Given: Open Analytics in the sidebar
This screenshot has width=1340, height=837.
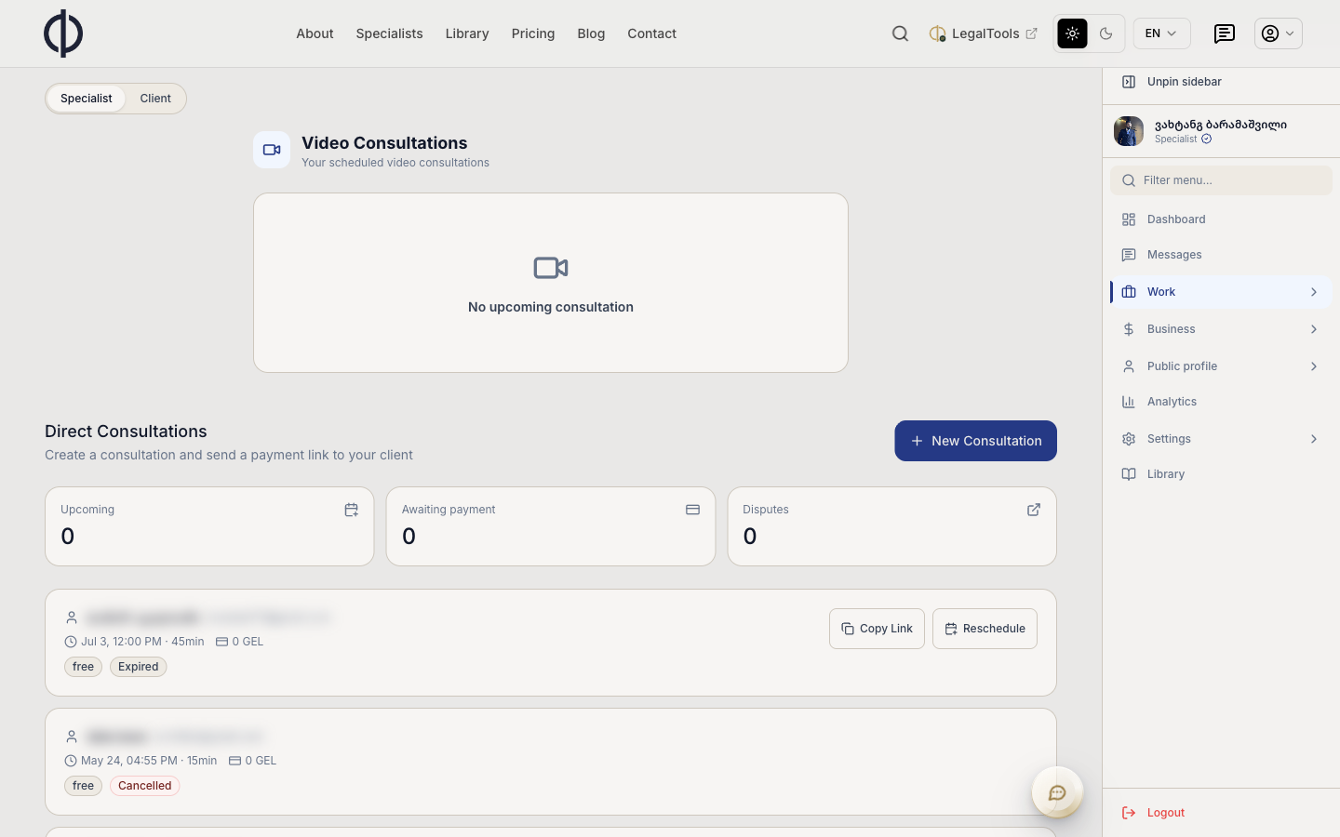Looking at the screenshot, I should point(1221,402).
